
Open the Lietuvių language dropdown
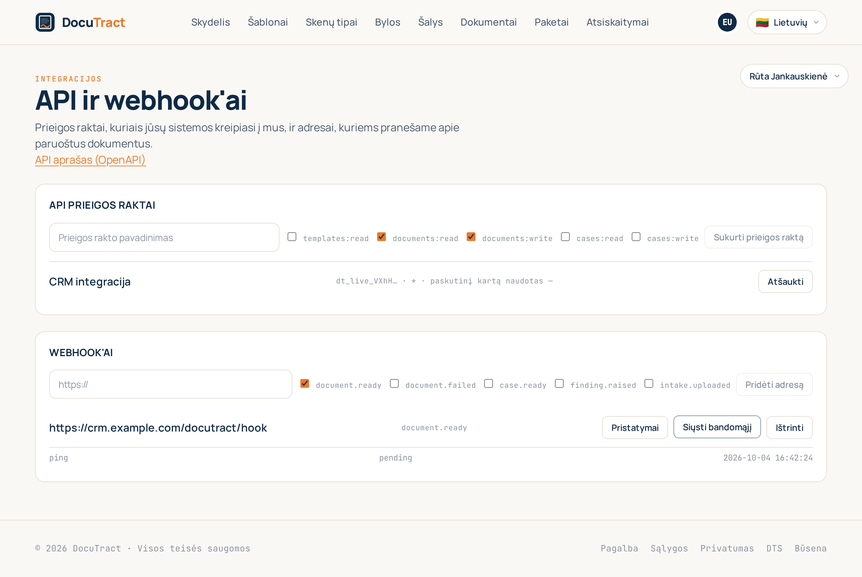tap(787, 23)
